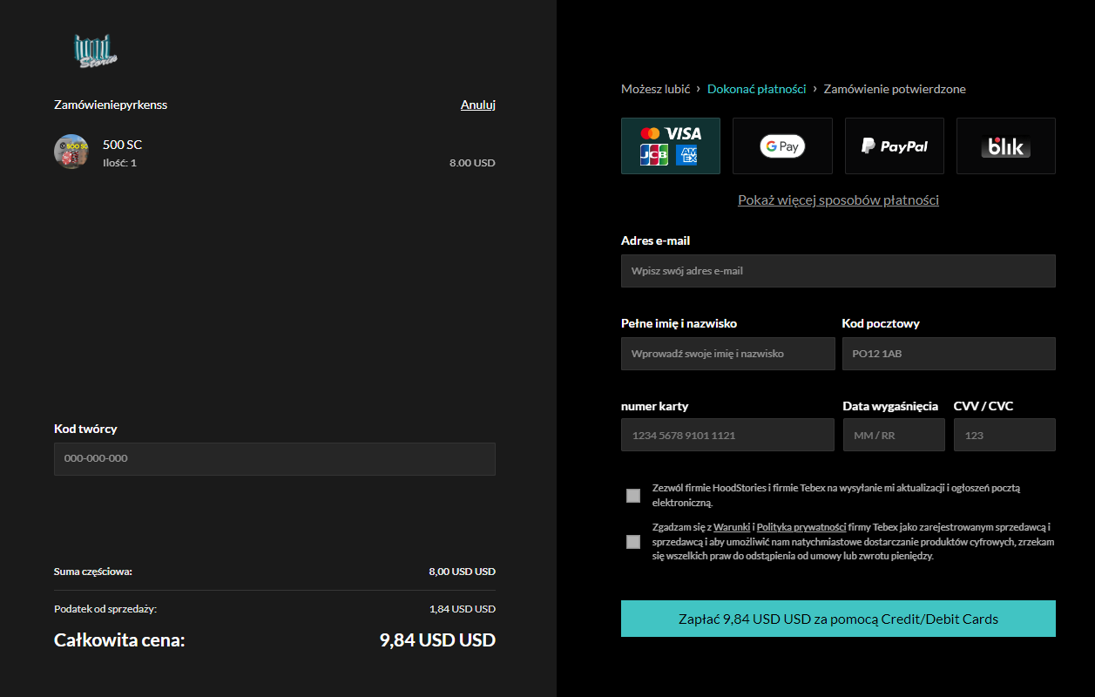Click the Data wygaśnięcia label

pos(890,406)
